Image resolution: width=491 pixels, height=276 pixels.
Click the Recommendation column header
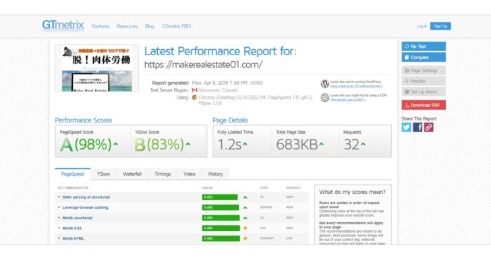pyautogui.click(x=73, y=188)
